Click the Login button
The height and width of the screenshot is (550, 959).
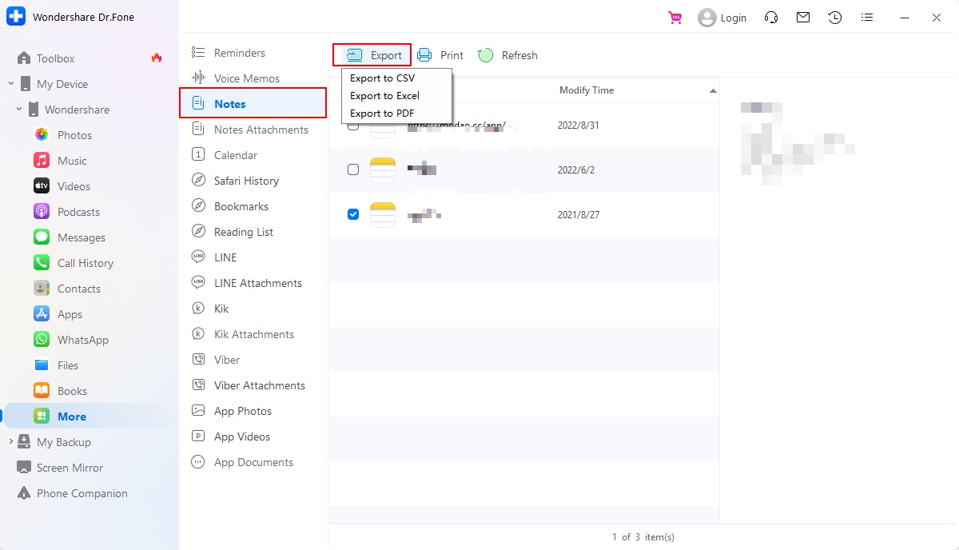(x=722, y=18)
